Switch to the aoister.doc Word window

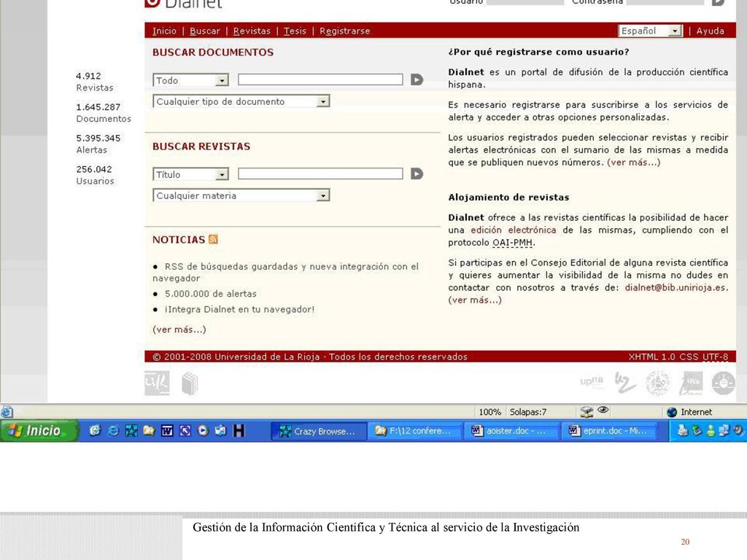[512, 431]
